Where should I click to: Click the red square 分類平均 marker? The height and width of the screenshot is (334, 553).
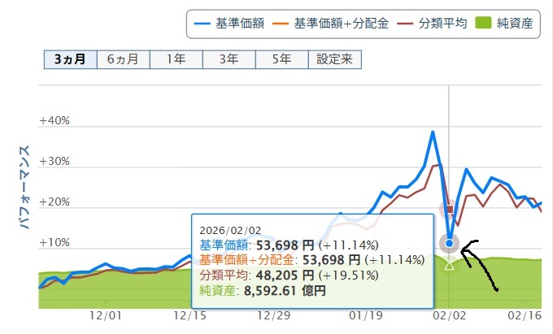click(x=450, y=210)
